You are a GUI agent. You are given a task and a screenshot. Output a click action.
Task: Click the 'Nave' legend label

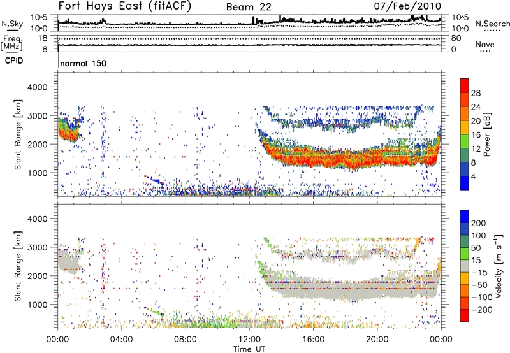tap(485, 45)
